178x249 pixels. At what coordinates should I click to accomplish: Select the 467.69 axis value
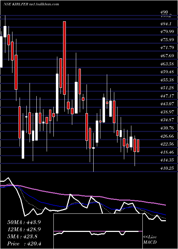click(x=167, y=56)
